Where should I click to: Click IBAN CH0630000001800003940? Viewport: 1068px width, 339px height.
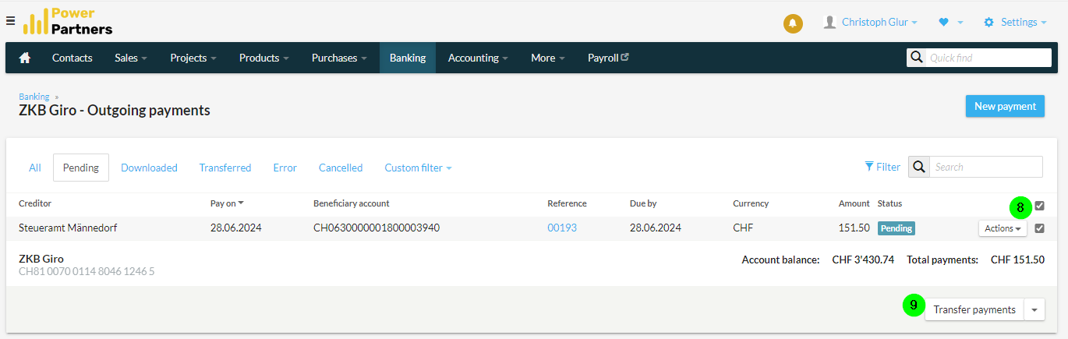pyautogui.click(x=377, y=228)
